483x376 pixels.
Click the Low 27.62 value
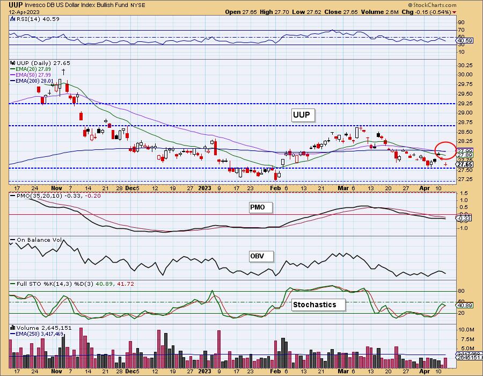point(306,12)
